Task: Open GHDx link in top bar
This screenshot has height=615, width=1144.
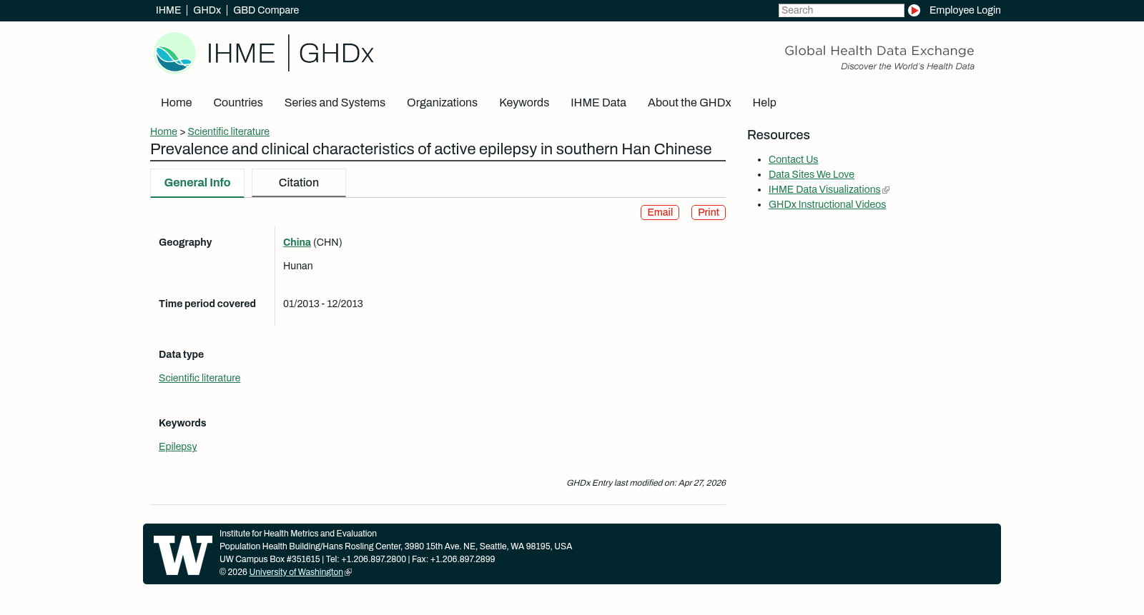Action: pyautogui.click(x=207, y=10)
